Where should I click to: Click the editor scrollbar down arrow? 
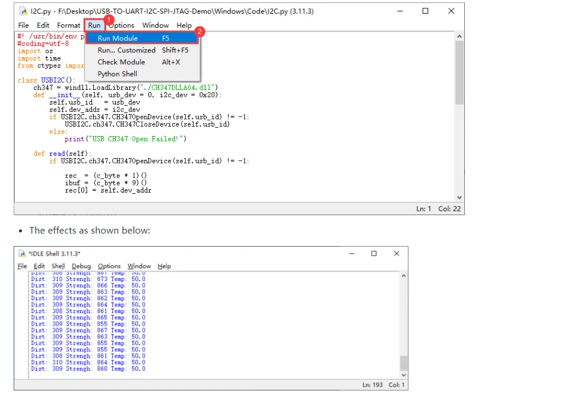[x=460, y=197]
